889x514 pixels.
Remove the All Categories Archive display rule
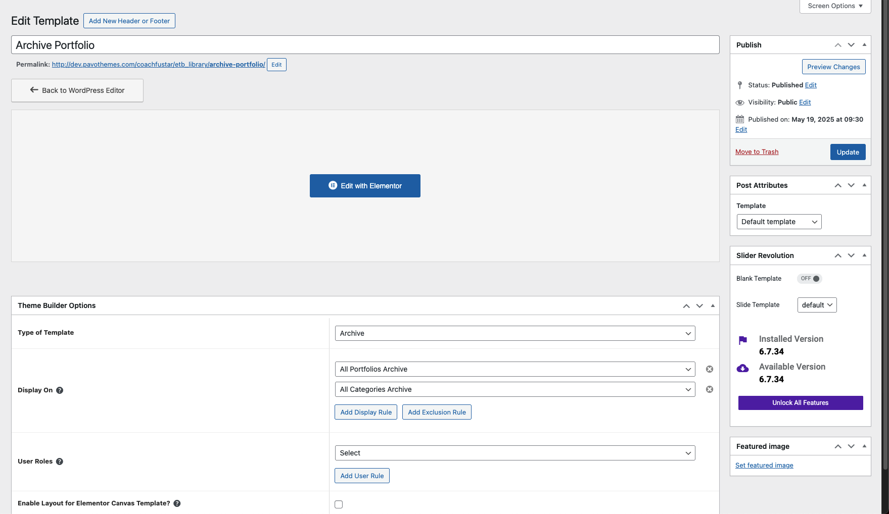coord(710,389)
